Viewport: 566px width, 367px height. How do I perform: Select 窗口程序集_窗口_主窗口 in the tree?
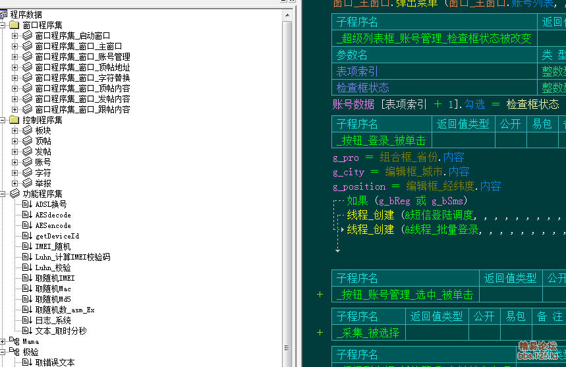coord(78,46)
